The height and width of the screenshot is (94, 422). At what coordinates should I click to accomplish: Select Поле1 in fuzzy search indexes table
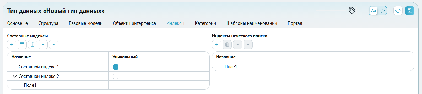(x=313, y=67)
